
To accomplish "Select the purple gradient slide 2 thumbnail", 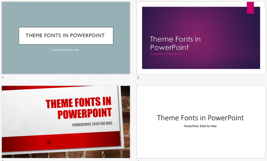I will pyautogui.click(x=201, y=38).
